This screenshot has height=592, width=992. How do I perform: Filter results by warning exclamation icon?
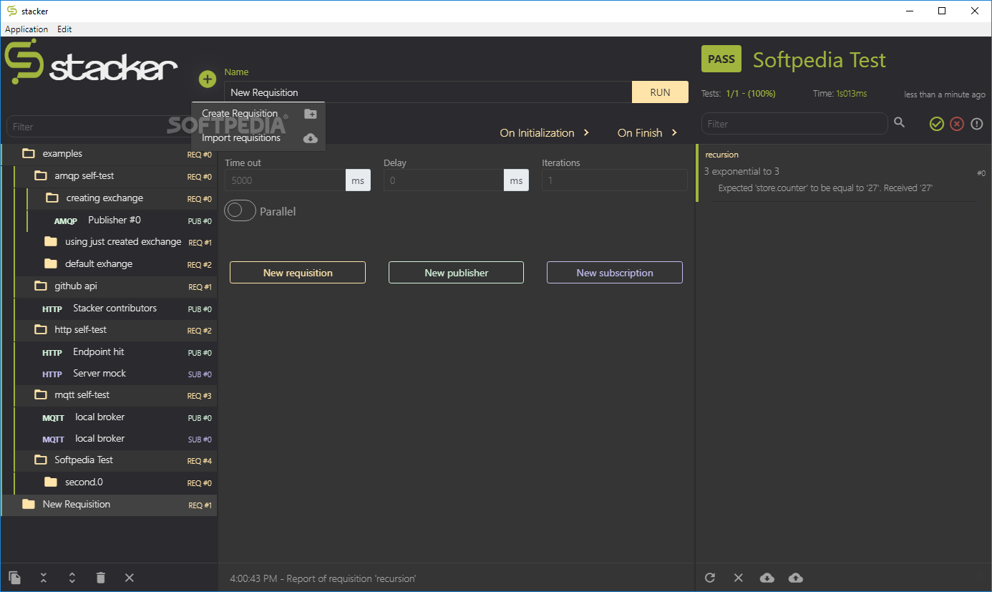[977, 124]
